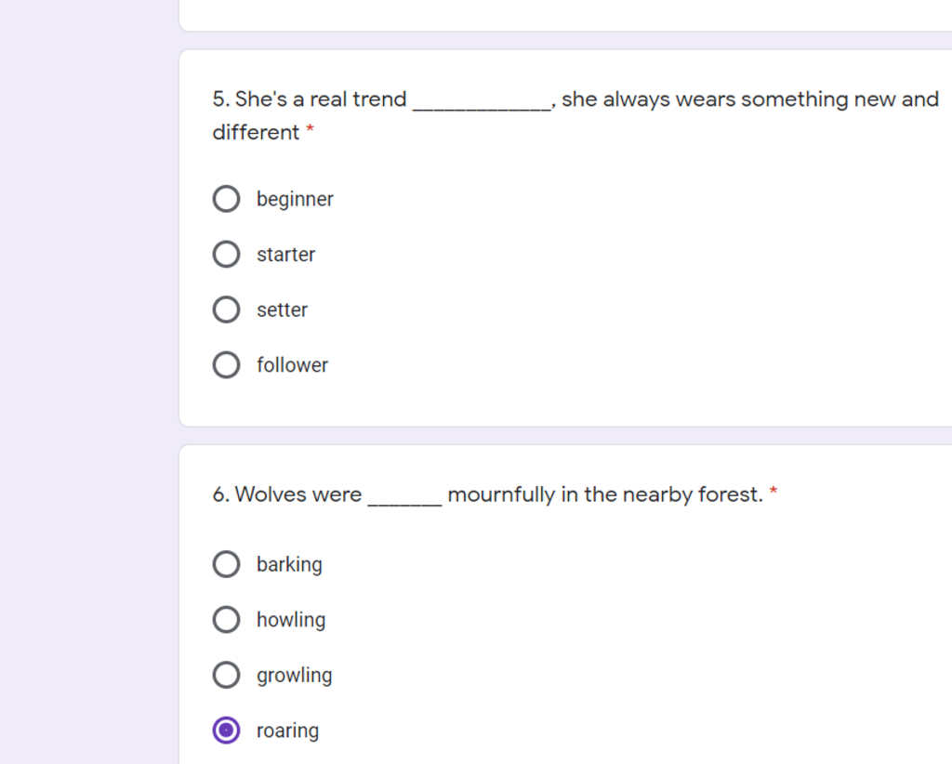
Task: Click the "beginner" answer label text
Action: point(295,200)
